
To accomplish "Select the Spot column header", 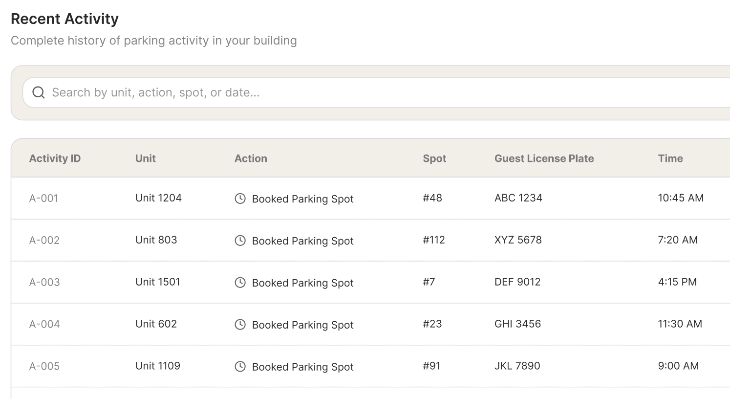I will pyautogui.click(x=434, y=158).
